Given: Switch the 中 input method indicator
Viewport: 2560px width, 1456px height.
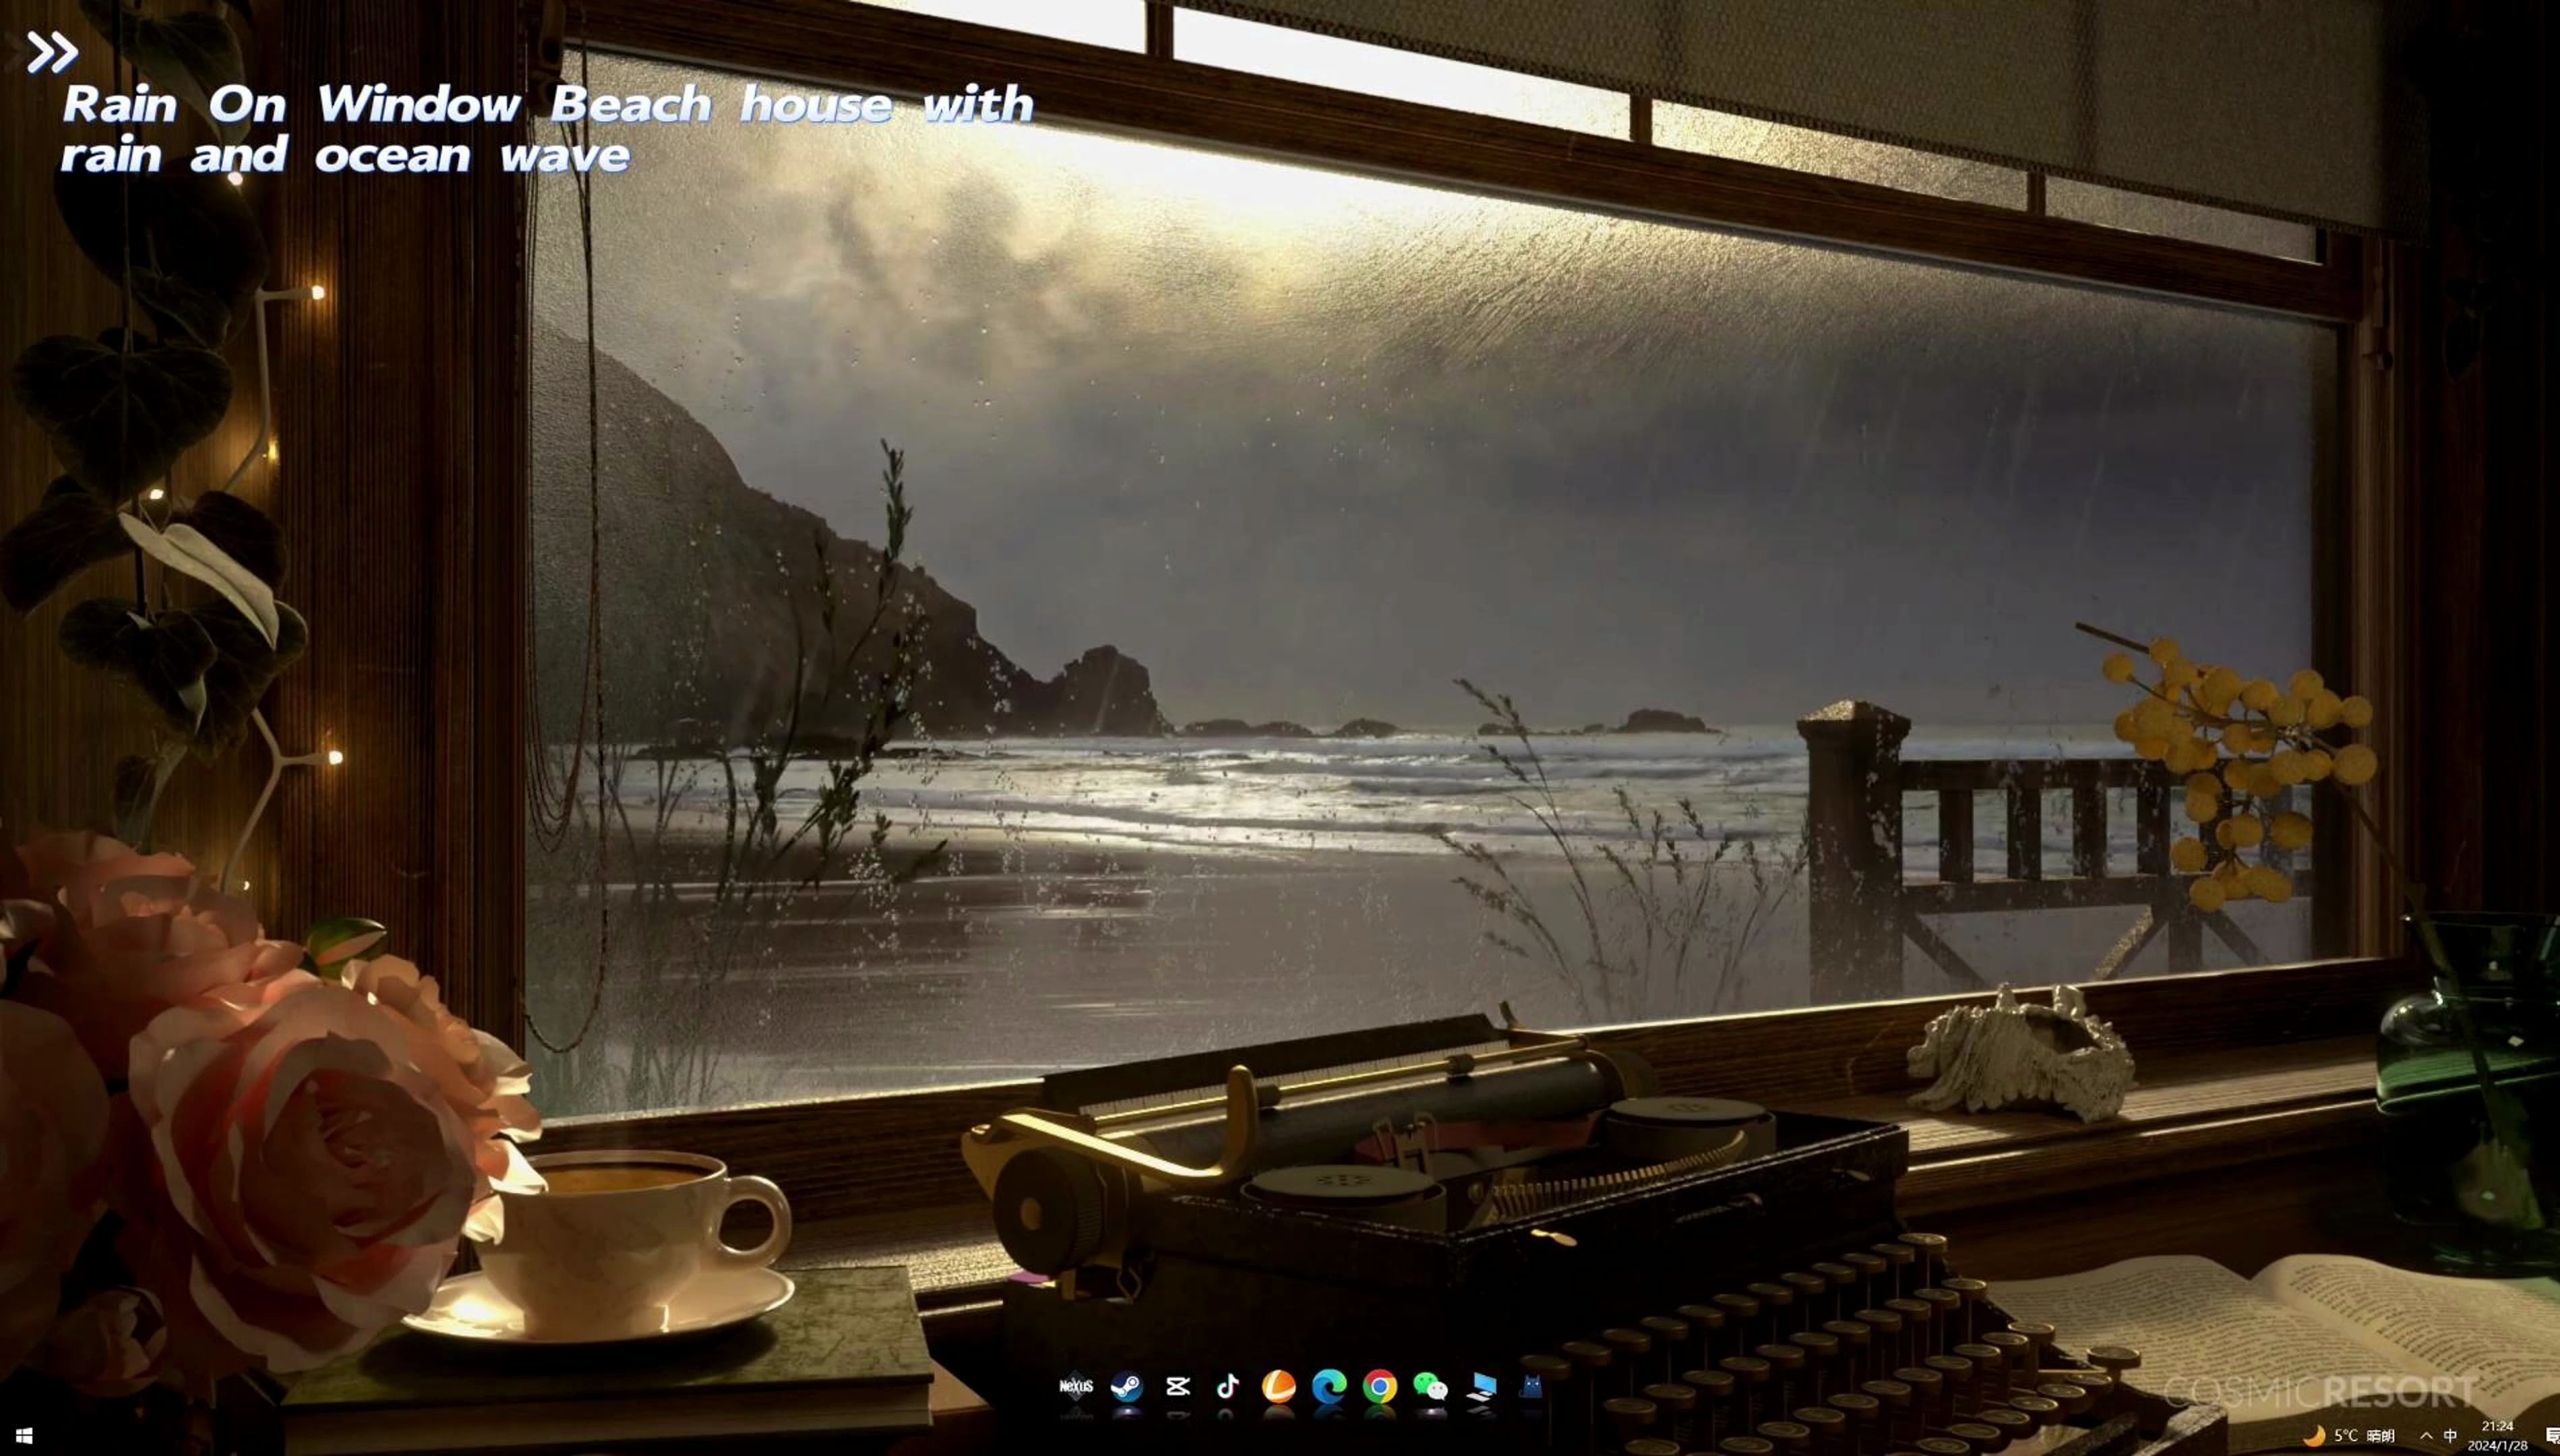Looking at the screenshot, I should pos(2450,1435).
